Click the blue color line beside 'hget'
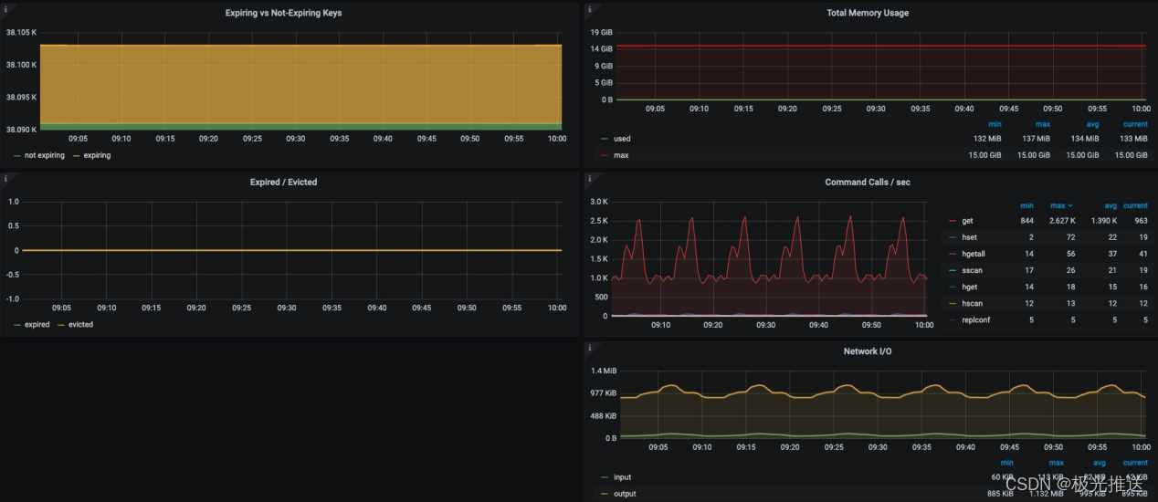This screenshot has height=502, width=1158. pyautogui.click(x=953, y=288)
